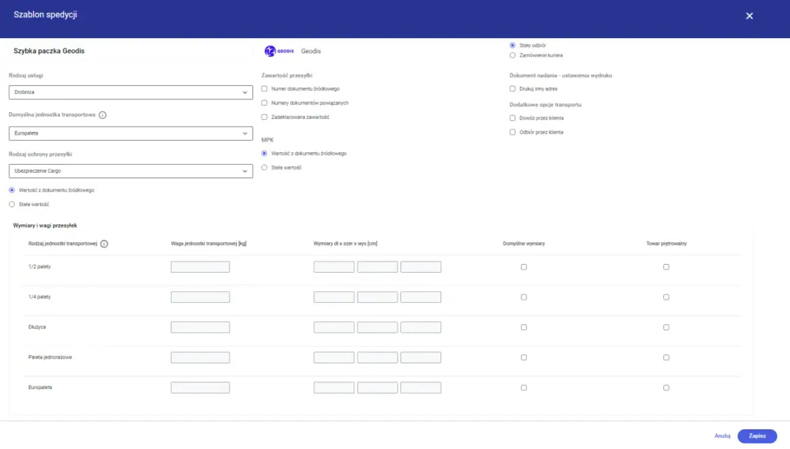Open the Ubezpieczenie Cargo dropdown
Image resolution: width=790 pixels, height=449 pixels.
[x=131, y=171]
